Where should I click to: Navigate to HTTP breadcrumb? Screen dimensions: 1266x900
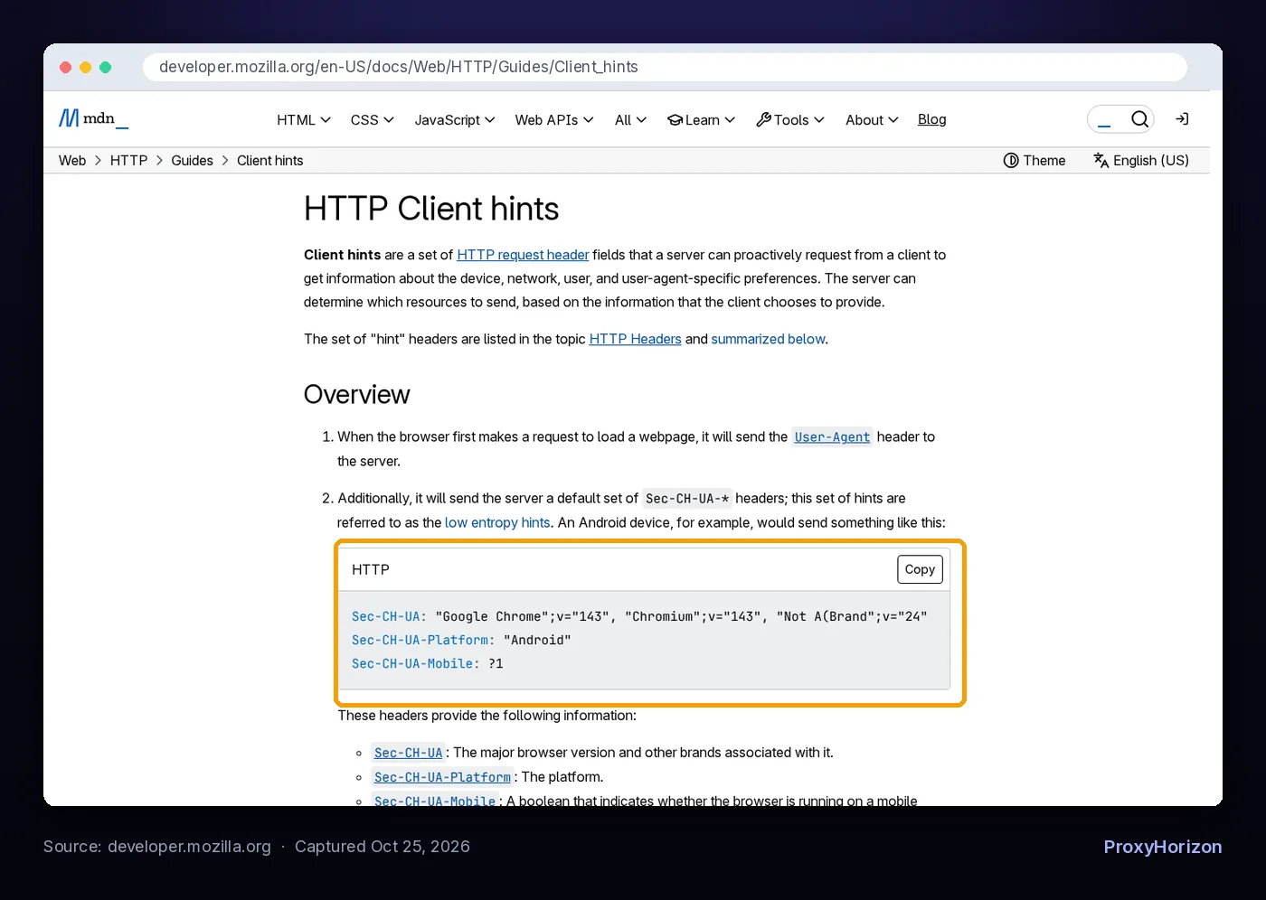point(128,161)
